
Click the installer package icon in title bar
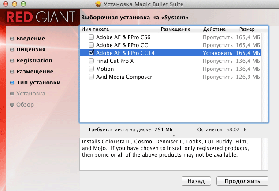[x=98, y=4]
